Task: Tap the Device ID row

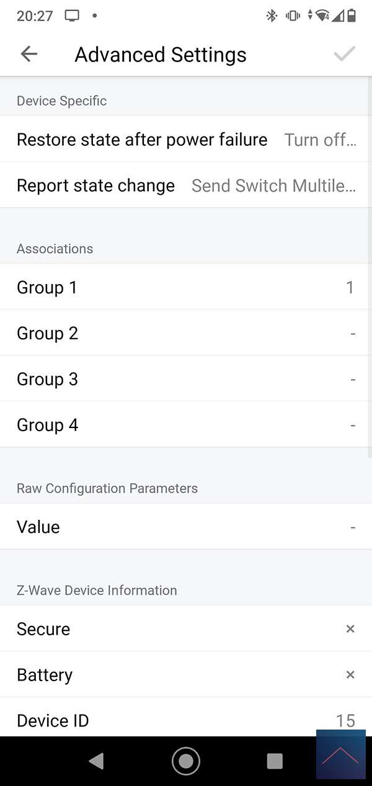Action: 186,720
